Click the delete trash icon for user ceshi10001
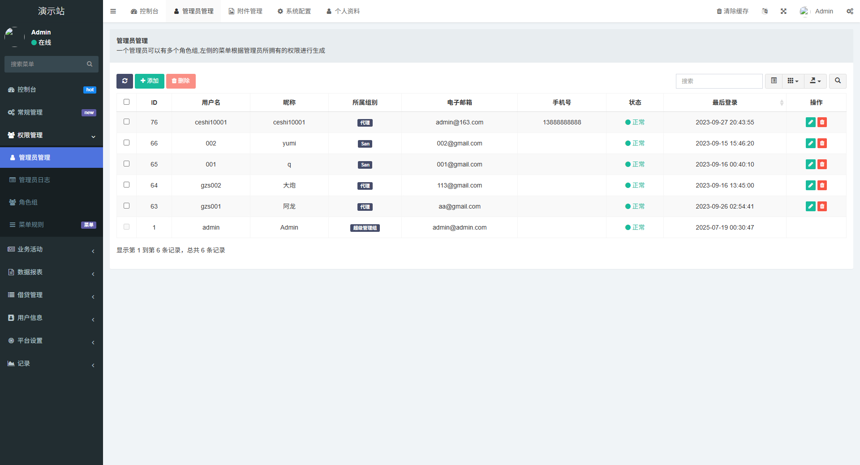 pos(822,122)
